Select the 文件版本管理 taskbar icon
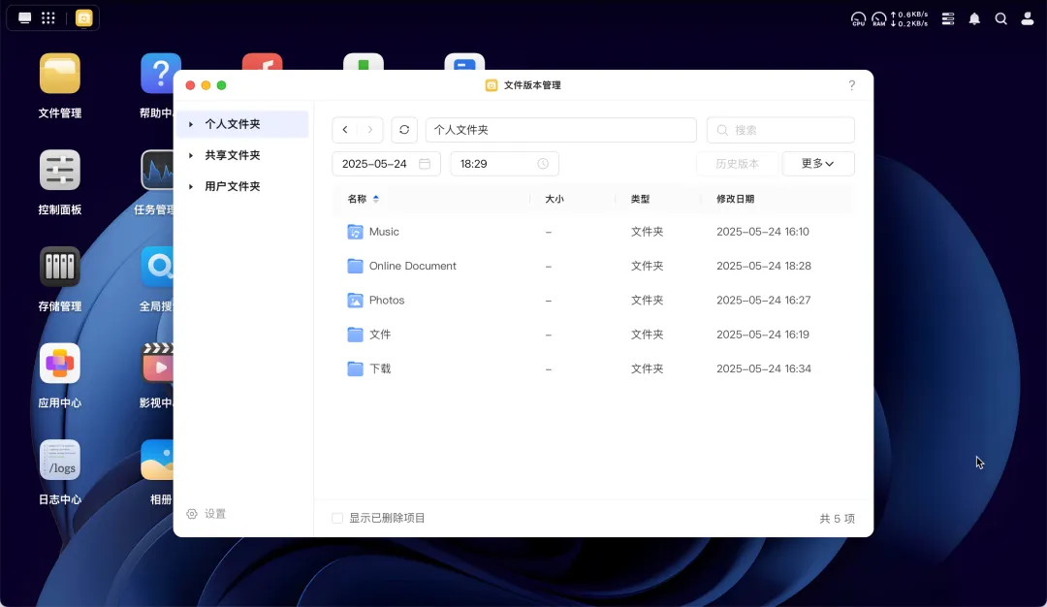The height and width of the screenshot is (607, 1047). [x=84, y=18]
